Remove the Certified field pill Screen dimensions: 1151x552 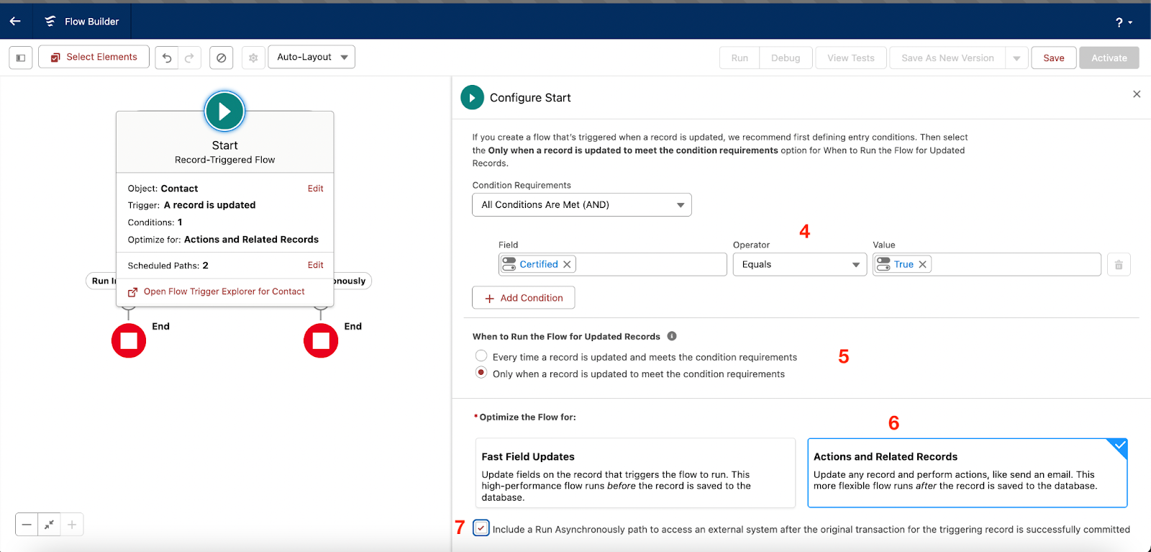click(x=567, y=264)
